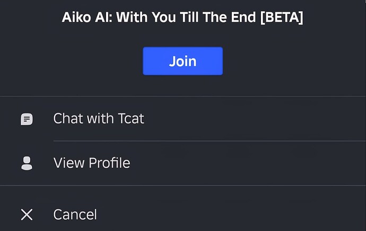Click the word Join on the blue button

[x=183, y=62]
